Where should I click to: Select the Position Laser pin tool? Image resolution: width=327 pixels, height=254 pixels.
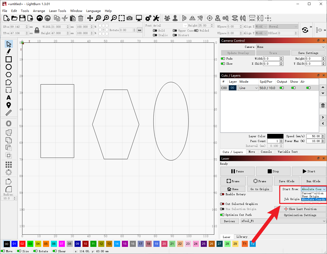click(x=9, y=105)
